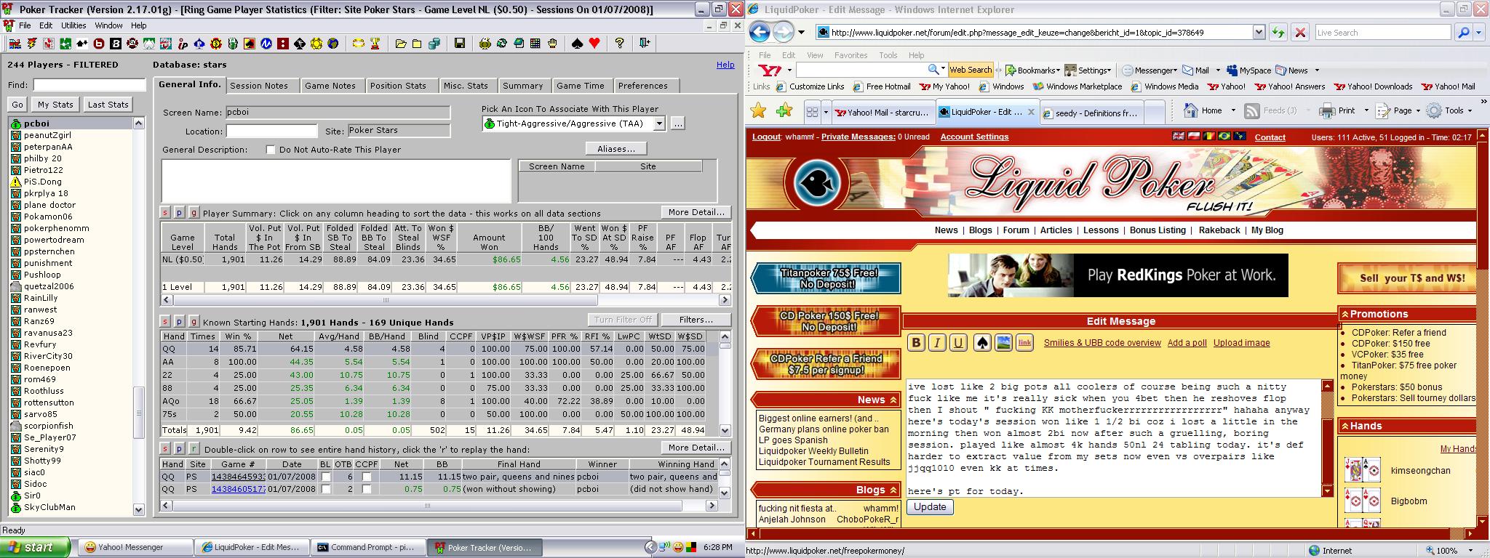The height and width of the screenshot is (558, 1490).
Task: Switch to 'seedy - Definitions' browser tab
Action: tap(1091, 113)
